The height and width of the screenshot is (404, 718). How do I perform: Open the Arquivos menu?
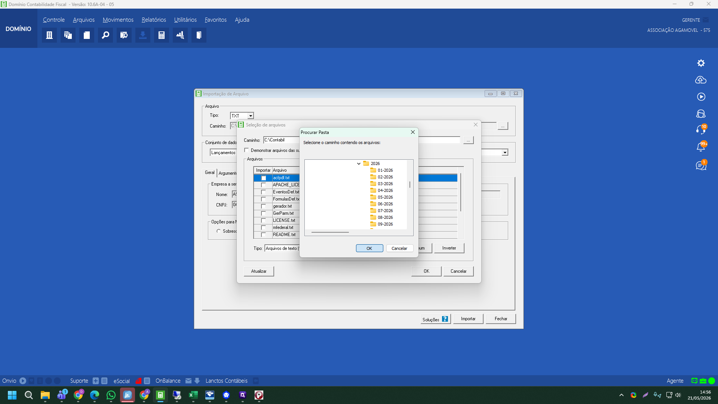point(84,20)
